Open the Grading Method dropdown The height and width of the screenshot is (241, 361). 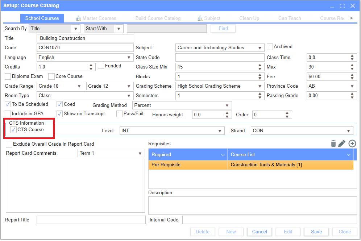pyautogui.click(x=227, y=105)
